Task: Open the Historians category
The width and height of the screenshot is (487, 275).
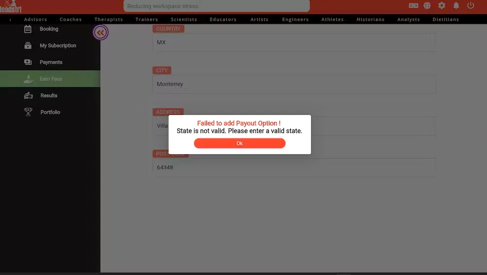Action: click(371, 19)
